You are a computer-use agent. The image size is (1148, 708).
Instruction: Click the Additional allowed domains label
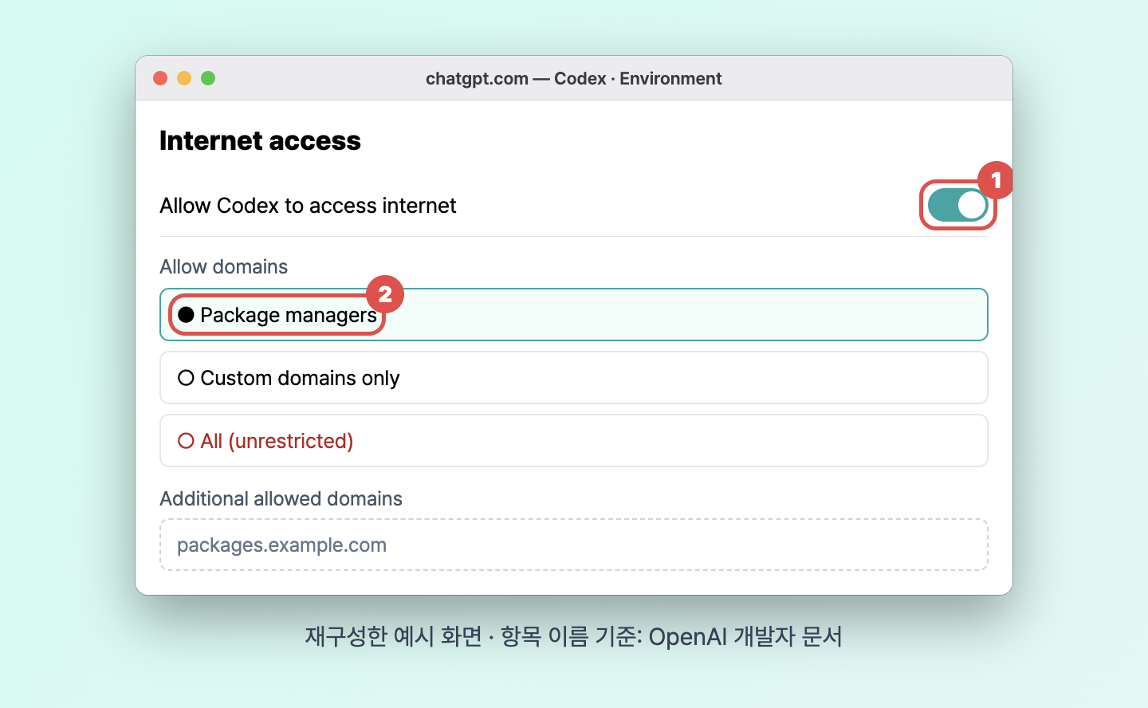(x=281, y=498)
